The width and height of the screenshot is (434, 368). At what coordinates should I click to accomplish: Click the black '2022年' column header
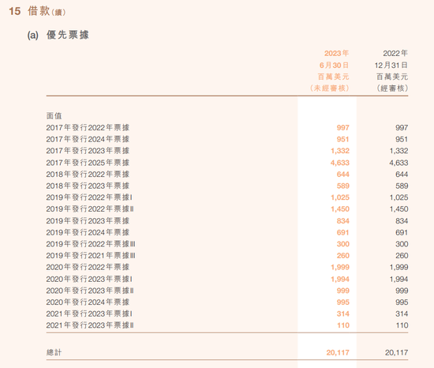point(395,53)
